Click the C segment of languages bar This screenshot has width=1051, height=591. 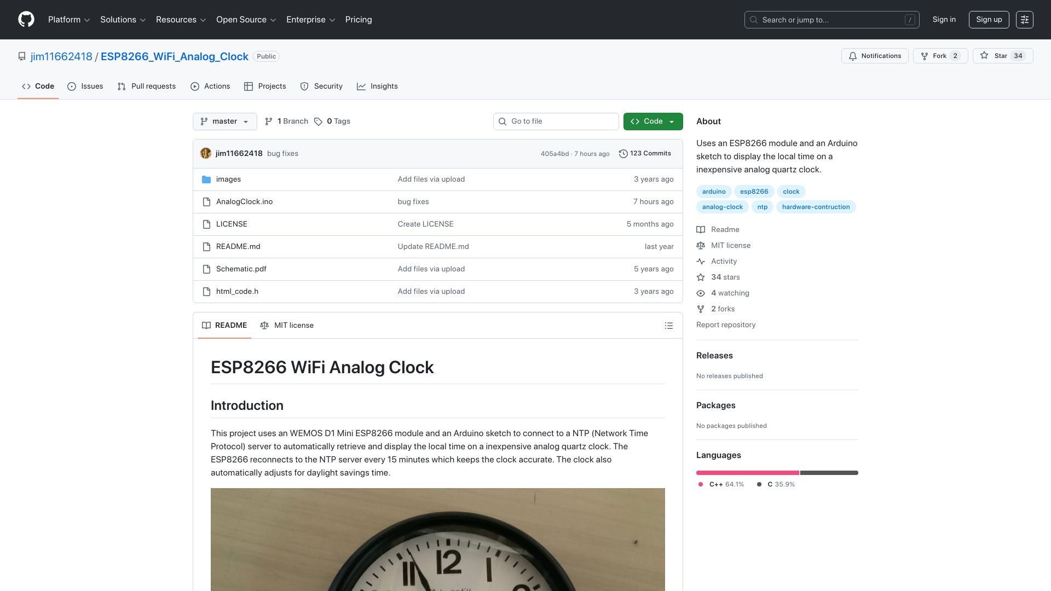click(829, 473)
